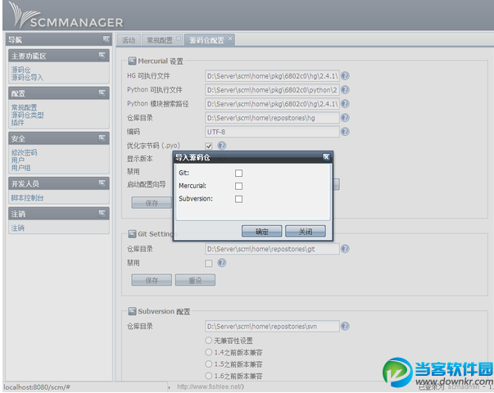
Task: Collapse the 安全 sidebar section
Action: pyautogui.click(x=102, y=138)
